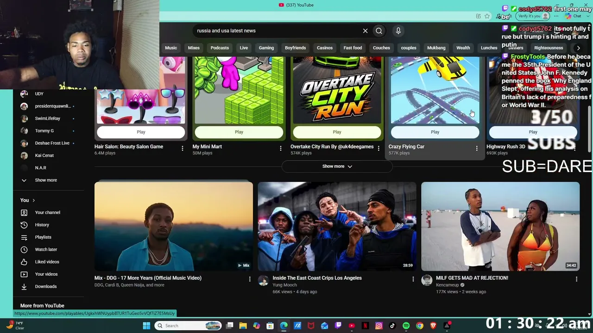593x333 pixels.
Task: Open Twitch from the taskbar
Action: [338, 326]
